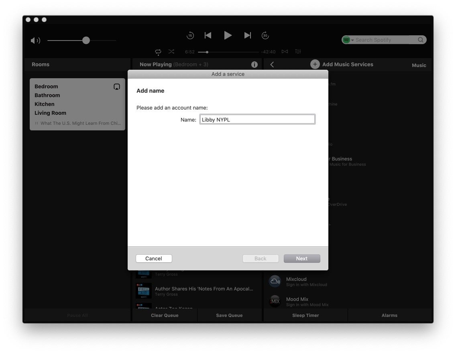Click the search magnifier icon
The height and width of the screenshot is (353, 456).
[421, 40]
